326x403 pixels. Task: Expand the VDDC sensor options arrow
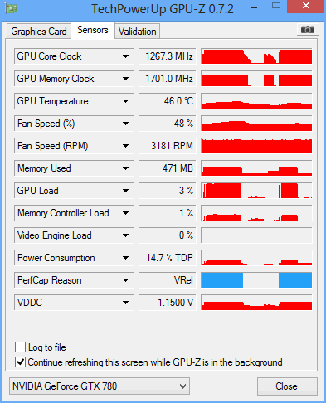coord(125,303)
